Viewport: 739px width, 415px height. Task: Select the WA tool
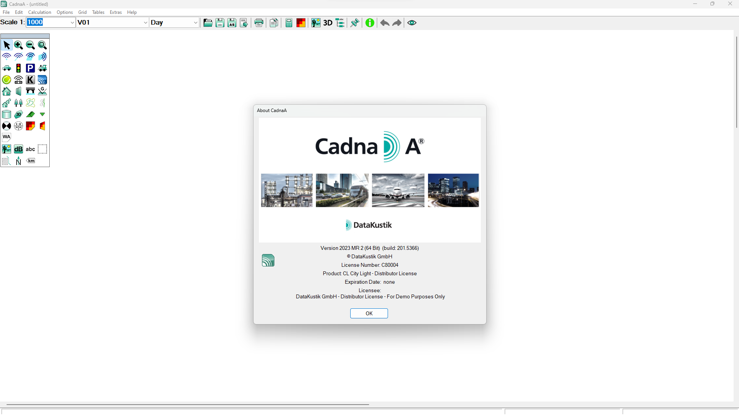coord(7,137)
